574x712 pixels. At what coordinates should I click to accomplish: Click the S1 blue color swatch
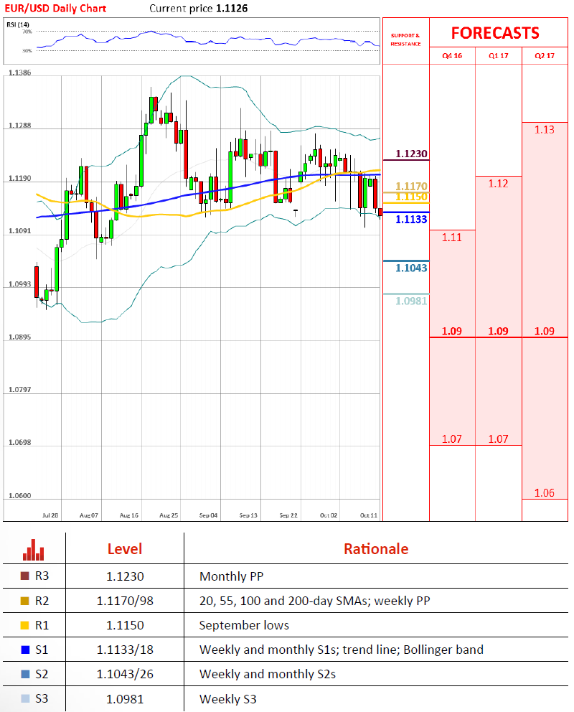[25, 650]
